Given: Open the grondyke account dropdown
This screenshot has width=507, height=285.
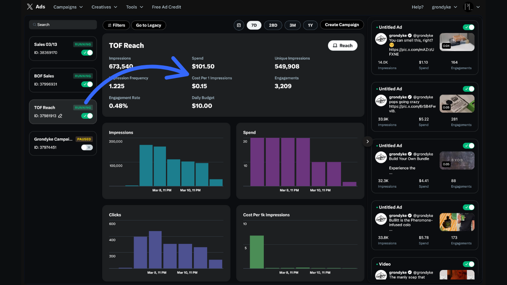Looking at the screenshot, I should [x=444, y=7].
